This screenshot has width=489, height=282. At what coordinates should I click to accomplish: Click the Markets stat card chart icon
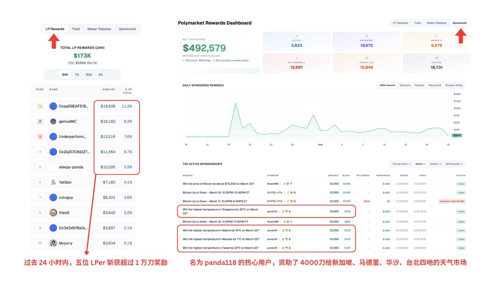coord(436,36)
